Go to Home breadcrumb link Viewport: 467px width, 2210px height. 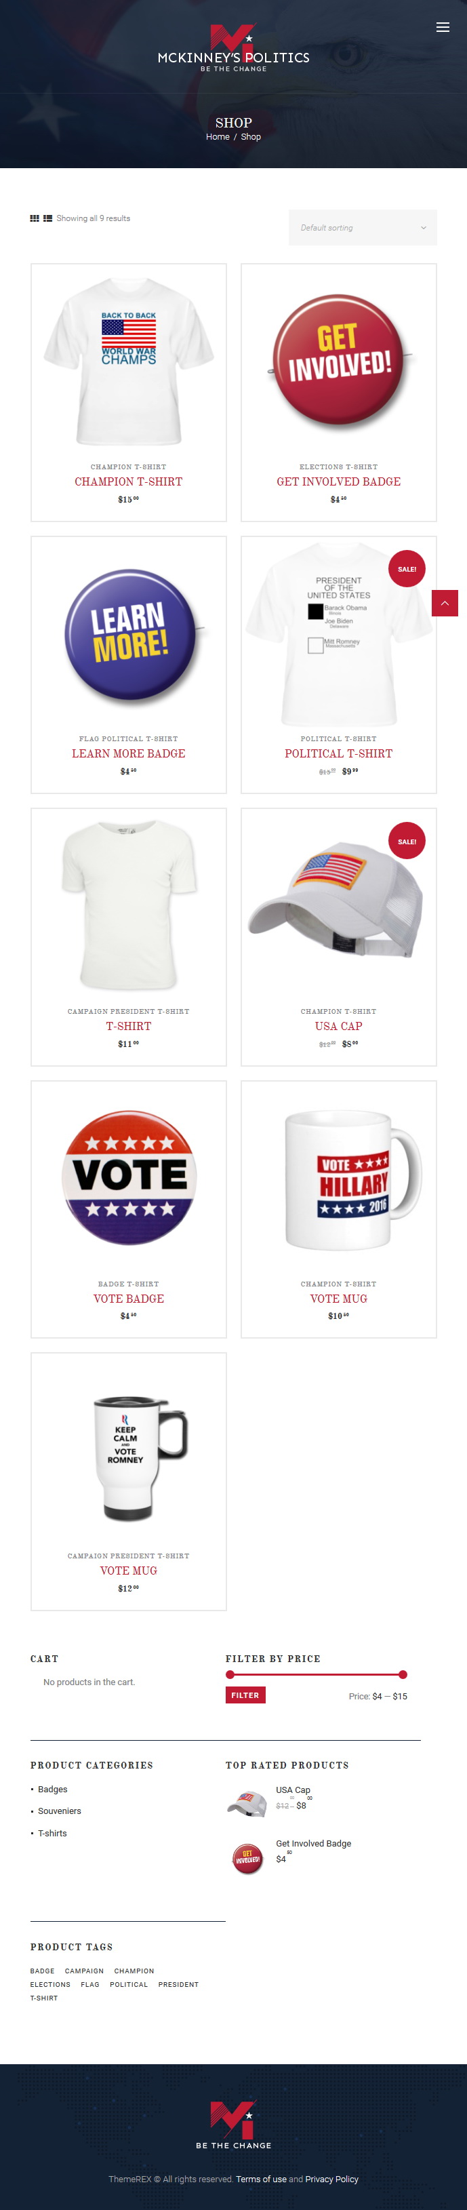click(x=218, y=136)
